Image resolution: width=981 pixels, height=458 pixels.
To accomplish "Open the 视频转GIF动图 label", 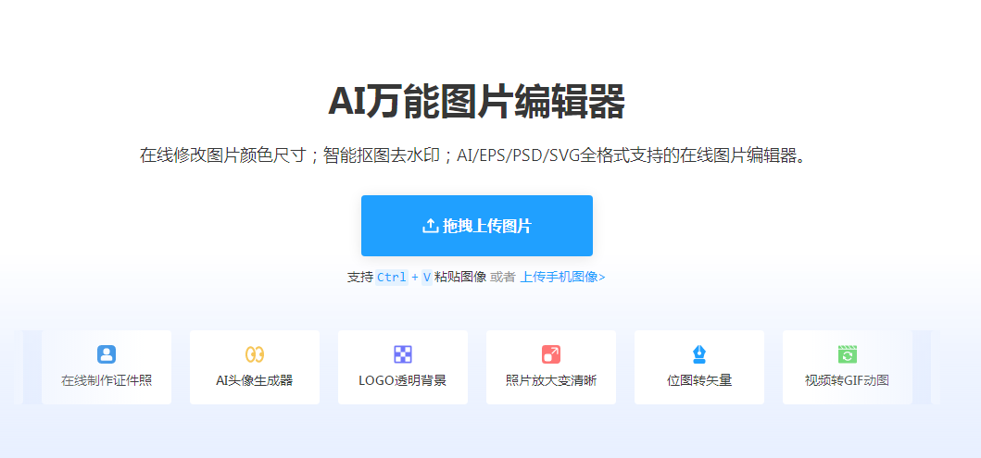I will [x=848, y=380].
